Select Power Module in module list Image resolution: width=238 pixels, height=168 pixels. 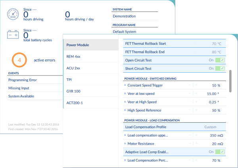91,45
